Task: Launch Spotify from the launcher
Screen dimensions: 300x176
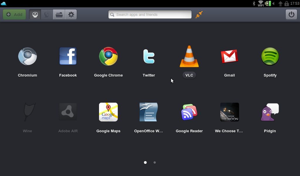Action: pos(270,56)
